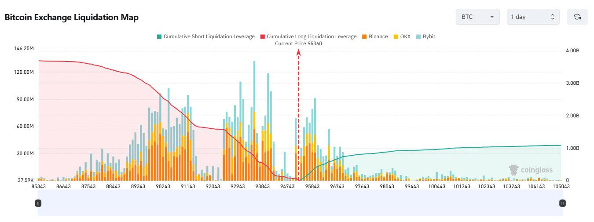
Task: Click the Current Price:95360 label
Action: click(298, 44)
